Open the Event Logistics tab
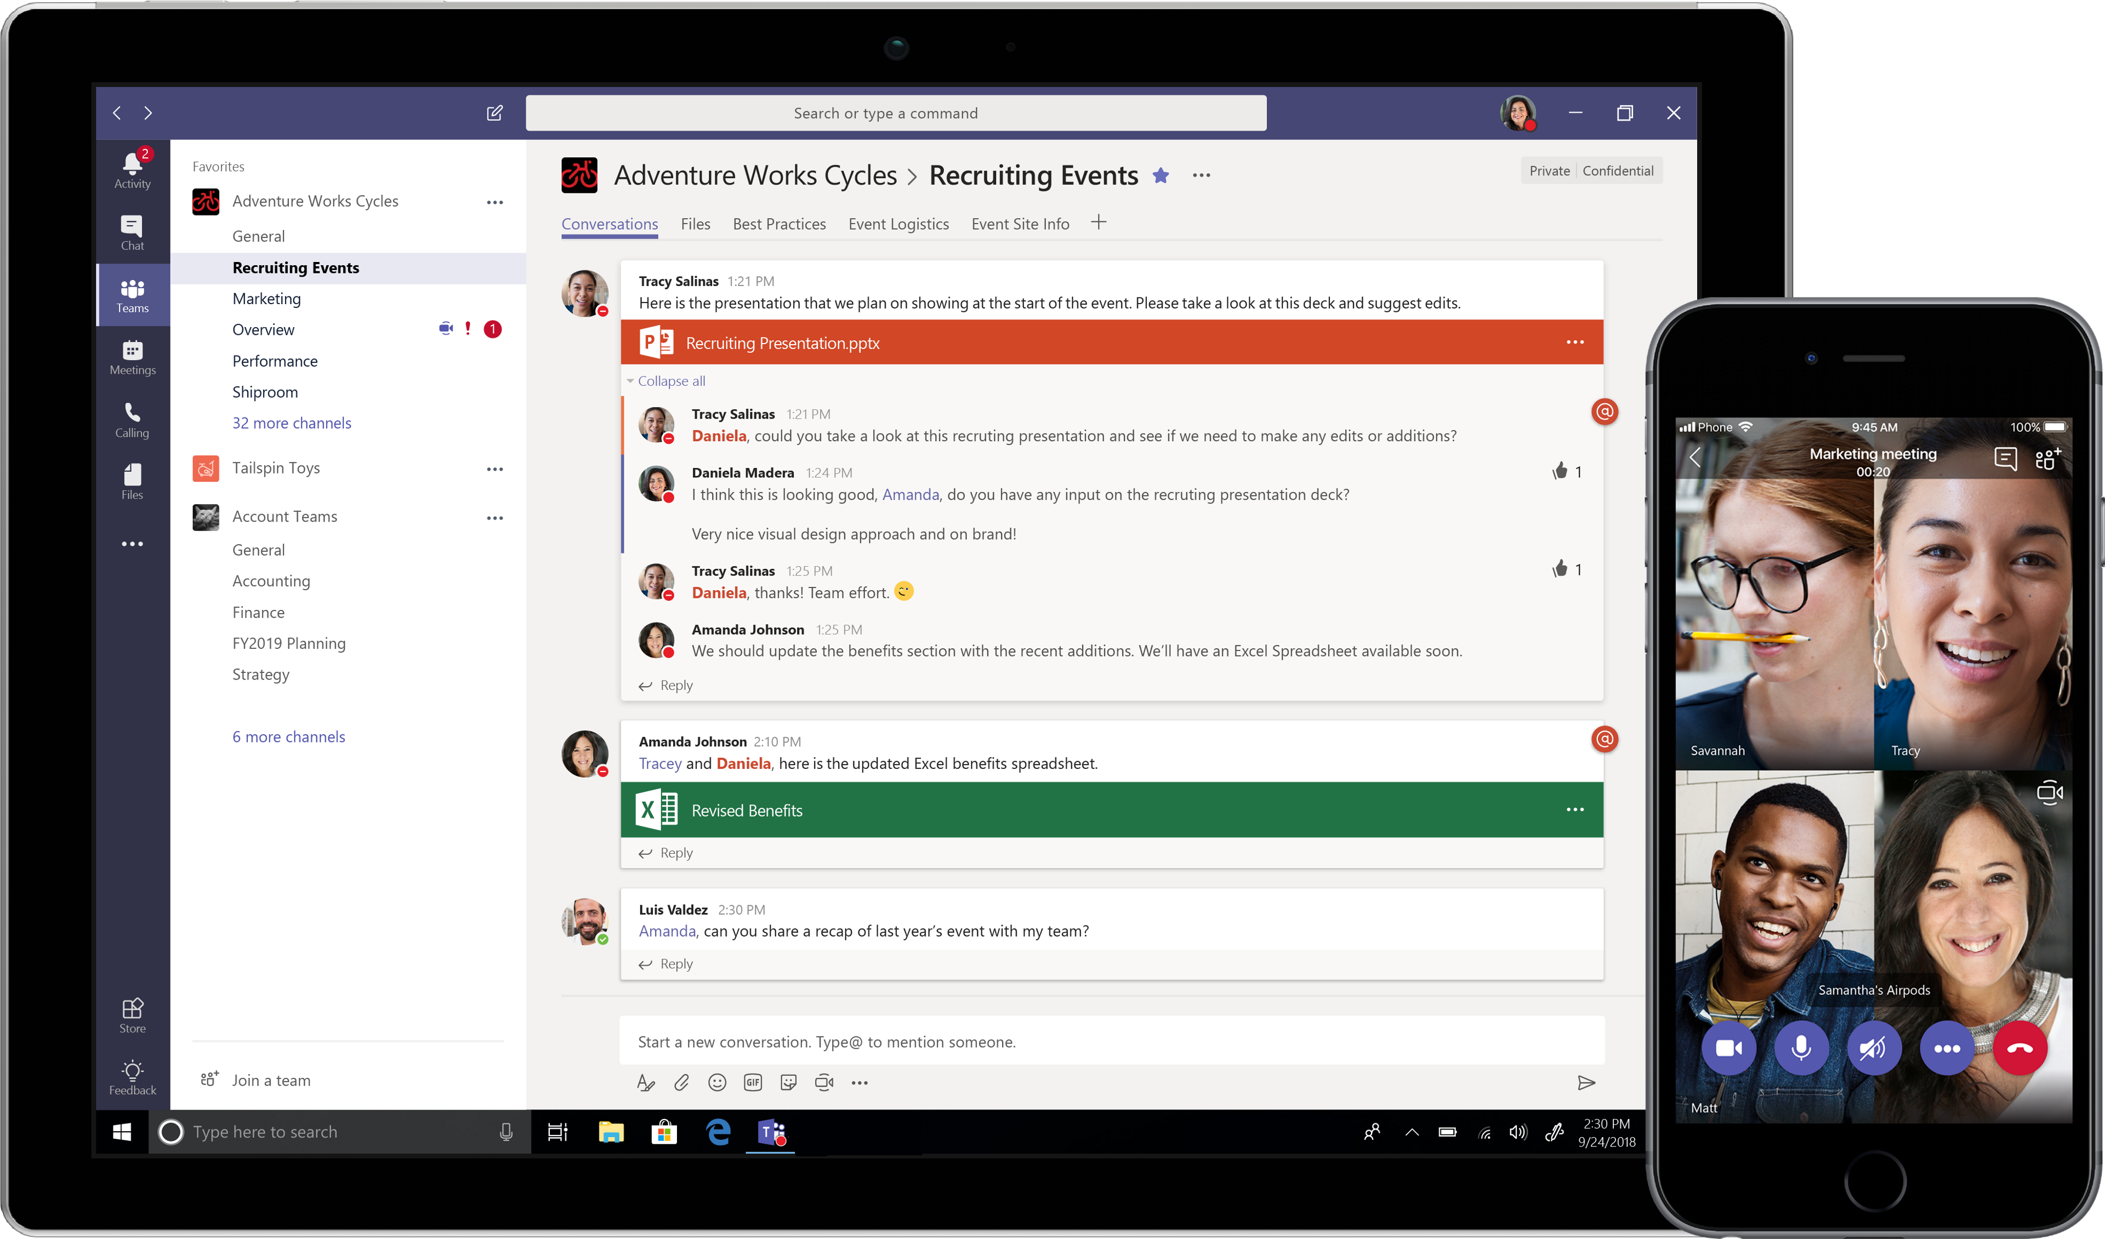2105x1239 pixels. [898, 224]
